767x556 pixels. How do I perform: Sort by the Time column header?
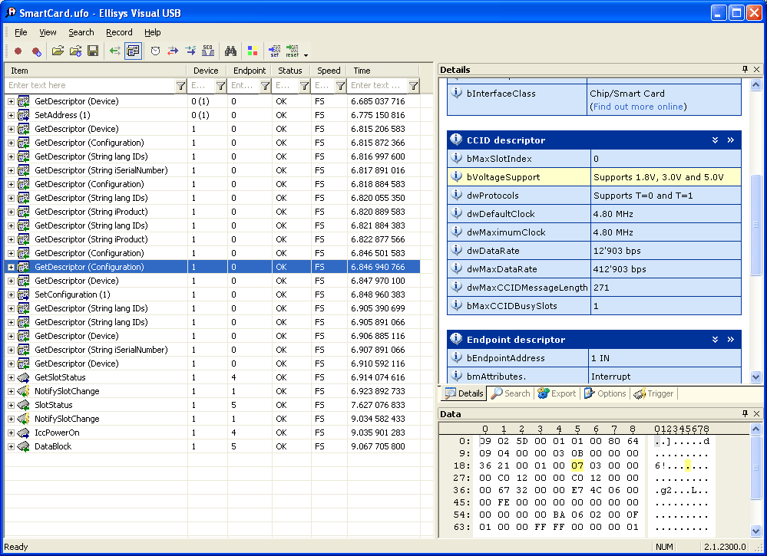[362, 71]
